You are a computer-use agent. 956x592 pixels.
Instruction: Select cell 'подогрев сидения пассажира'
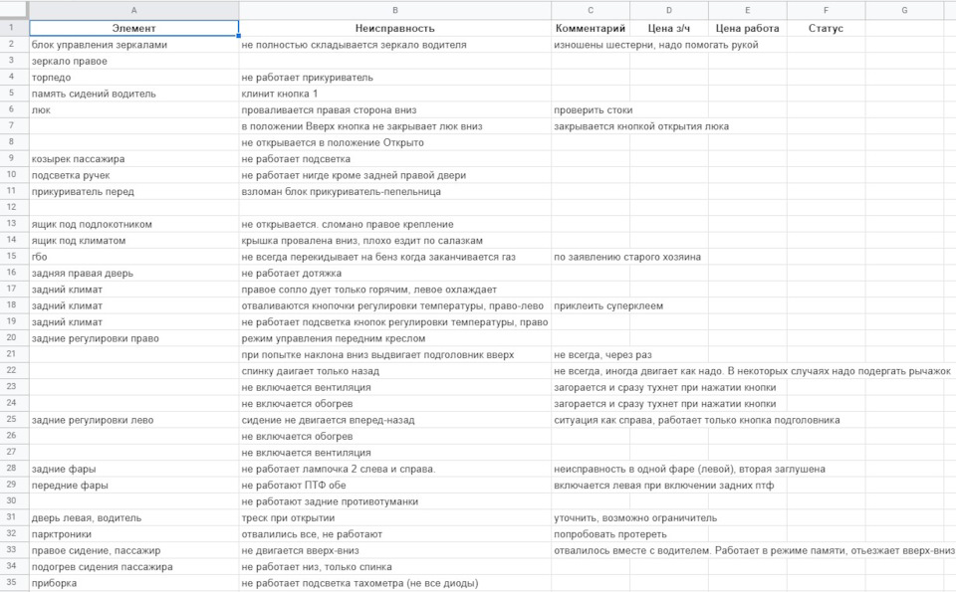tap(134, 567)
